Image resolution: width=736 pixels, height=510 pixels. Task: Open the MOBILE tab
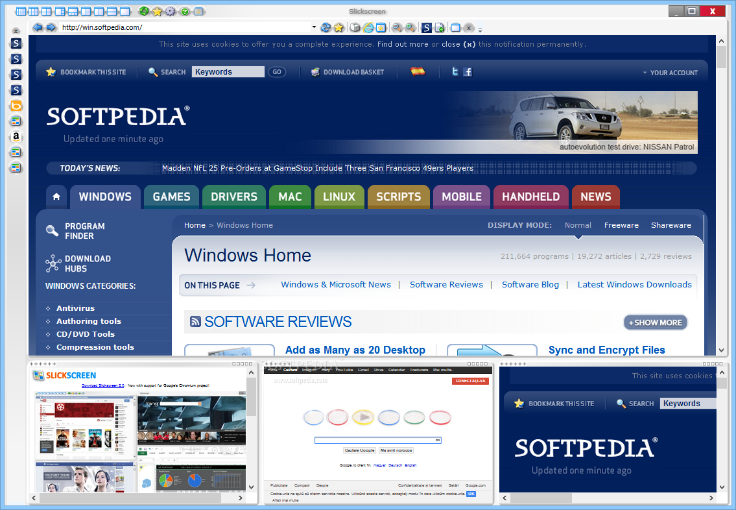pos(462,197)
